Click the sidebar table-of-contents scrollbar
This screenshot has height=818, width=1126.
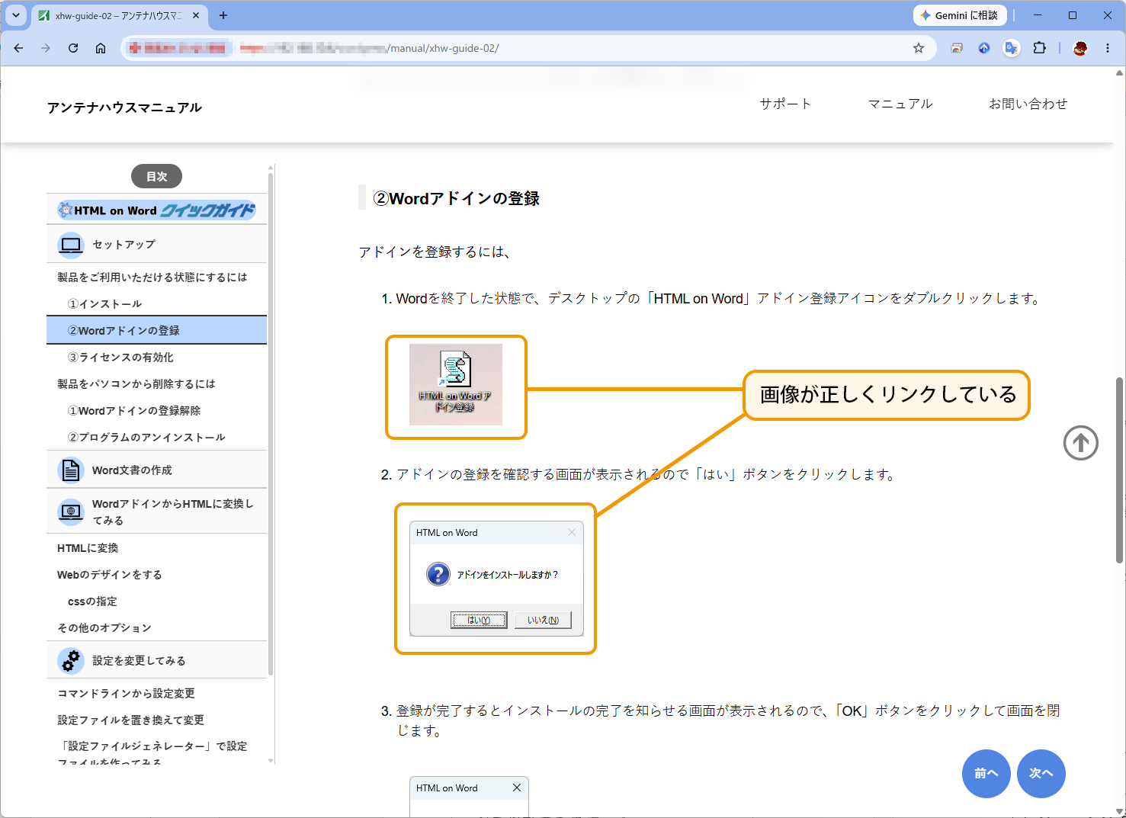coord(271,423)
